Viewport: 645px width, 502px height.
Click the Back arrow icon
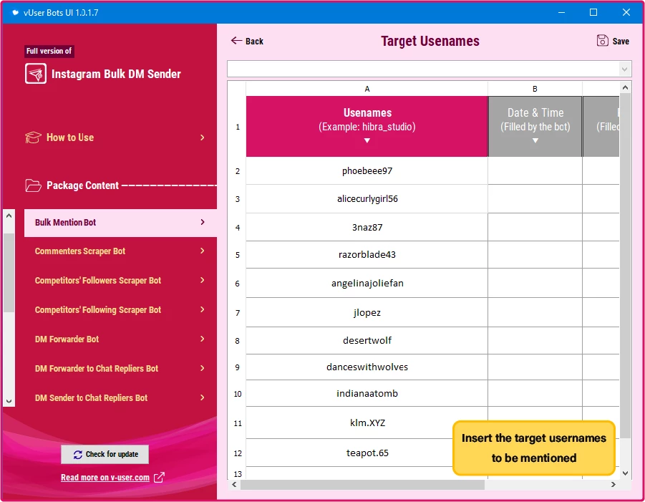point(236,40)
